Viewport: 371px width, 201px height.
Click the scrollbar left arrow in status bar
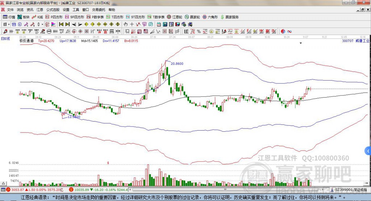point(130,190)
